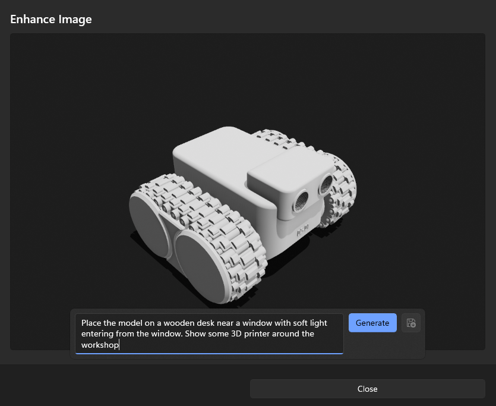Click the word "workshop" in the prompt
This screenshot has width=496, height=406.
pyautogui.click(x=100, y=344)
